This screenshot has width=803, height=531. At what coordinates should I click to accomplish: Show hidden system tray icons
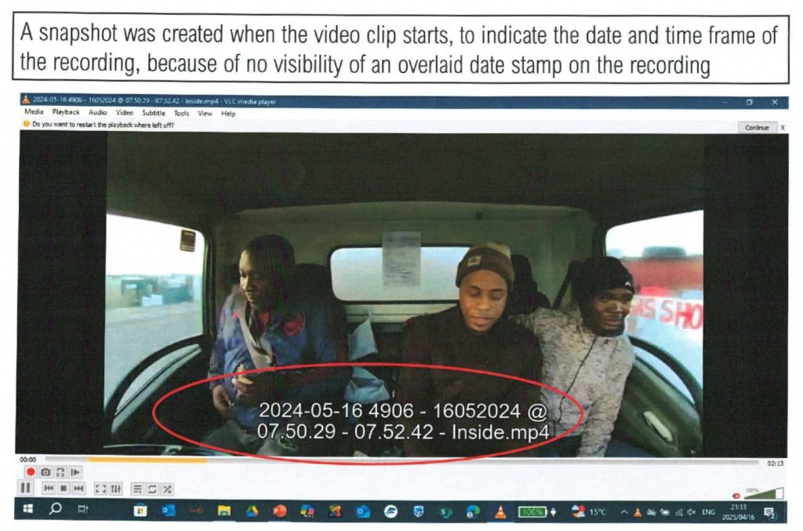(x=624, y=512)
